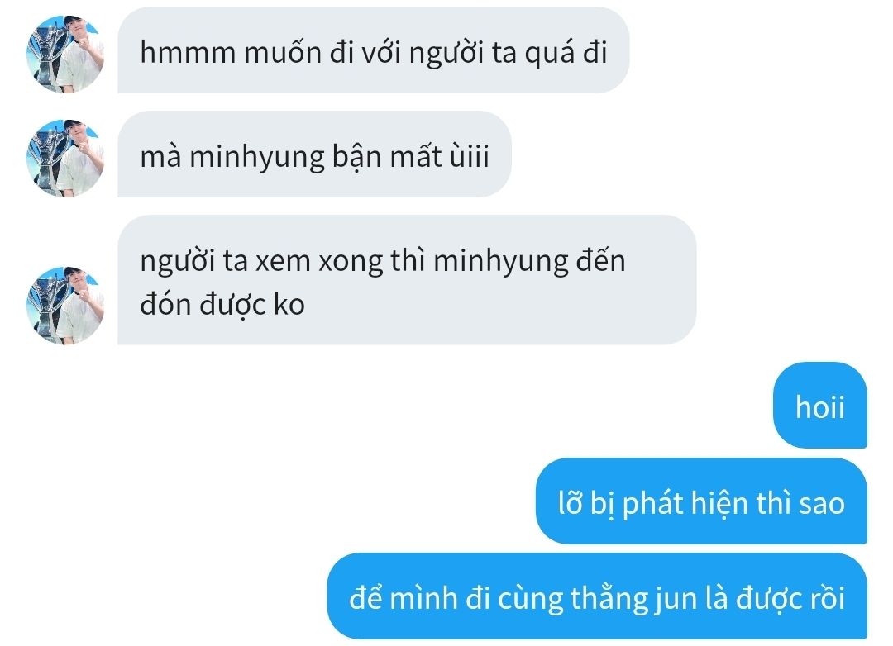Select the 'lỡ bị phát hiện thì sao' bubble
The height and width of the screenshot is (646, 893).
click(701, 501)
